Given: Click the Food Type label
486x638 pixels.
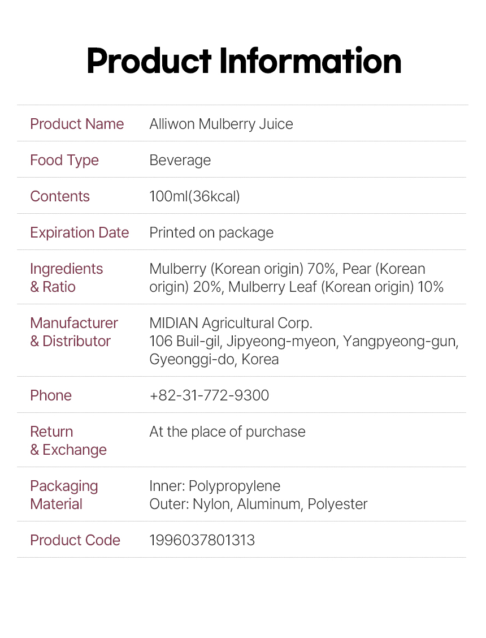Looking at the screenshot, I should click(x=64, y=160).
